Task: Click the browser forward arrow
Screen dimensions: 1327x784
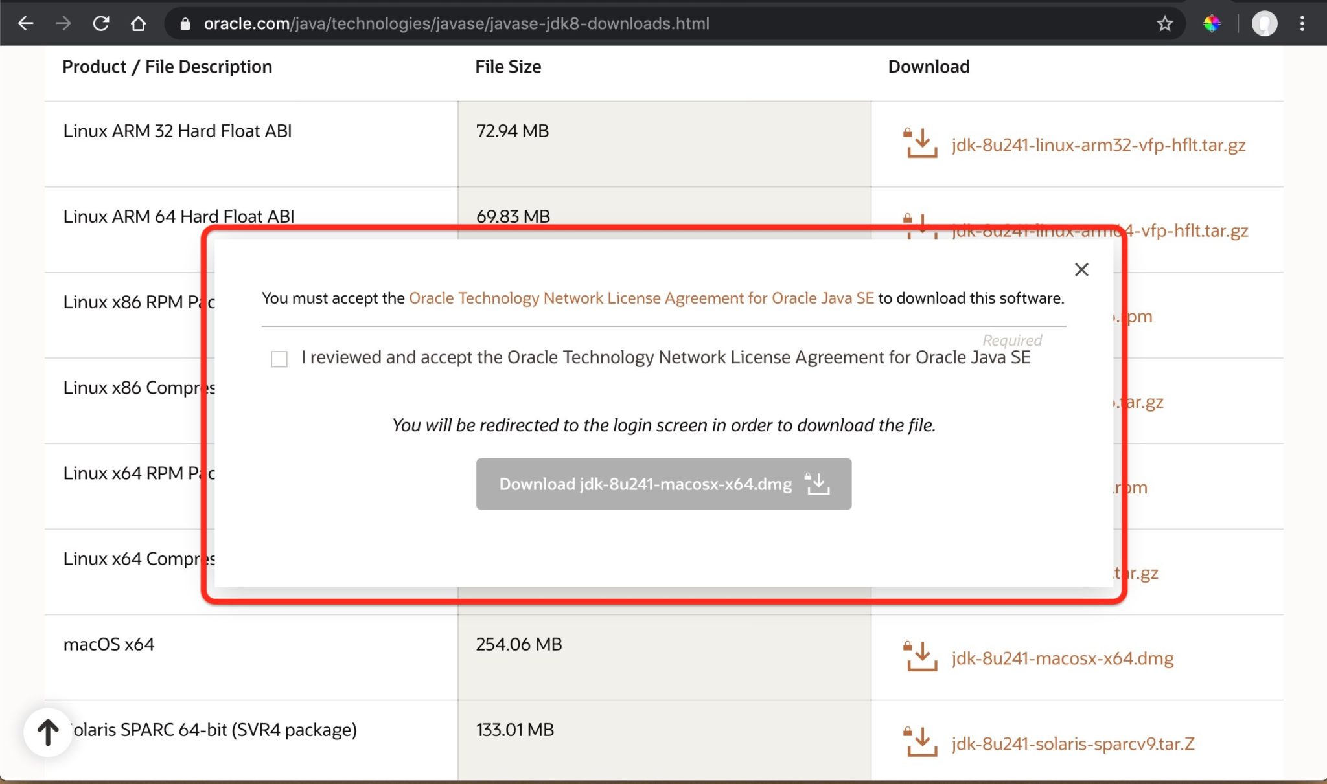Action: 63,24
